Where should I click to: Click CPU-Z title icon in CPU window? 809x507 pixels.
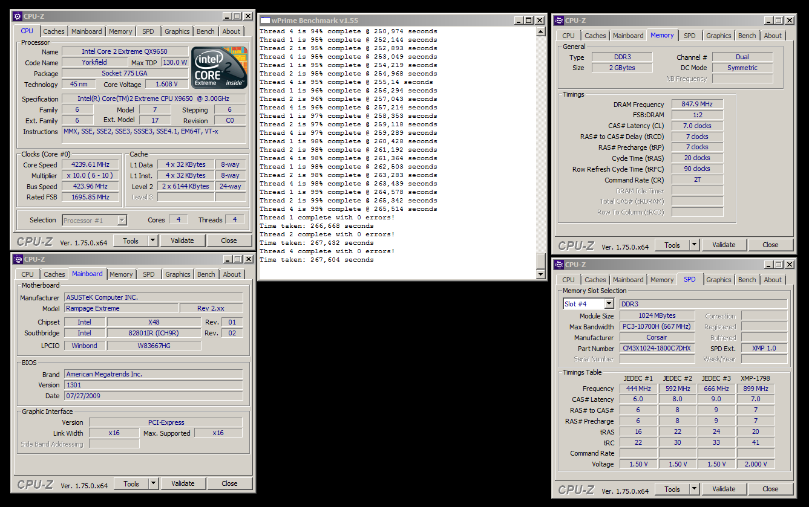[18, 16]
